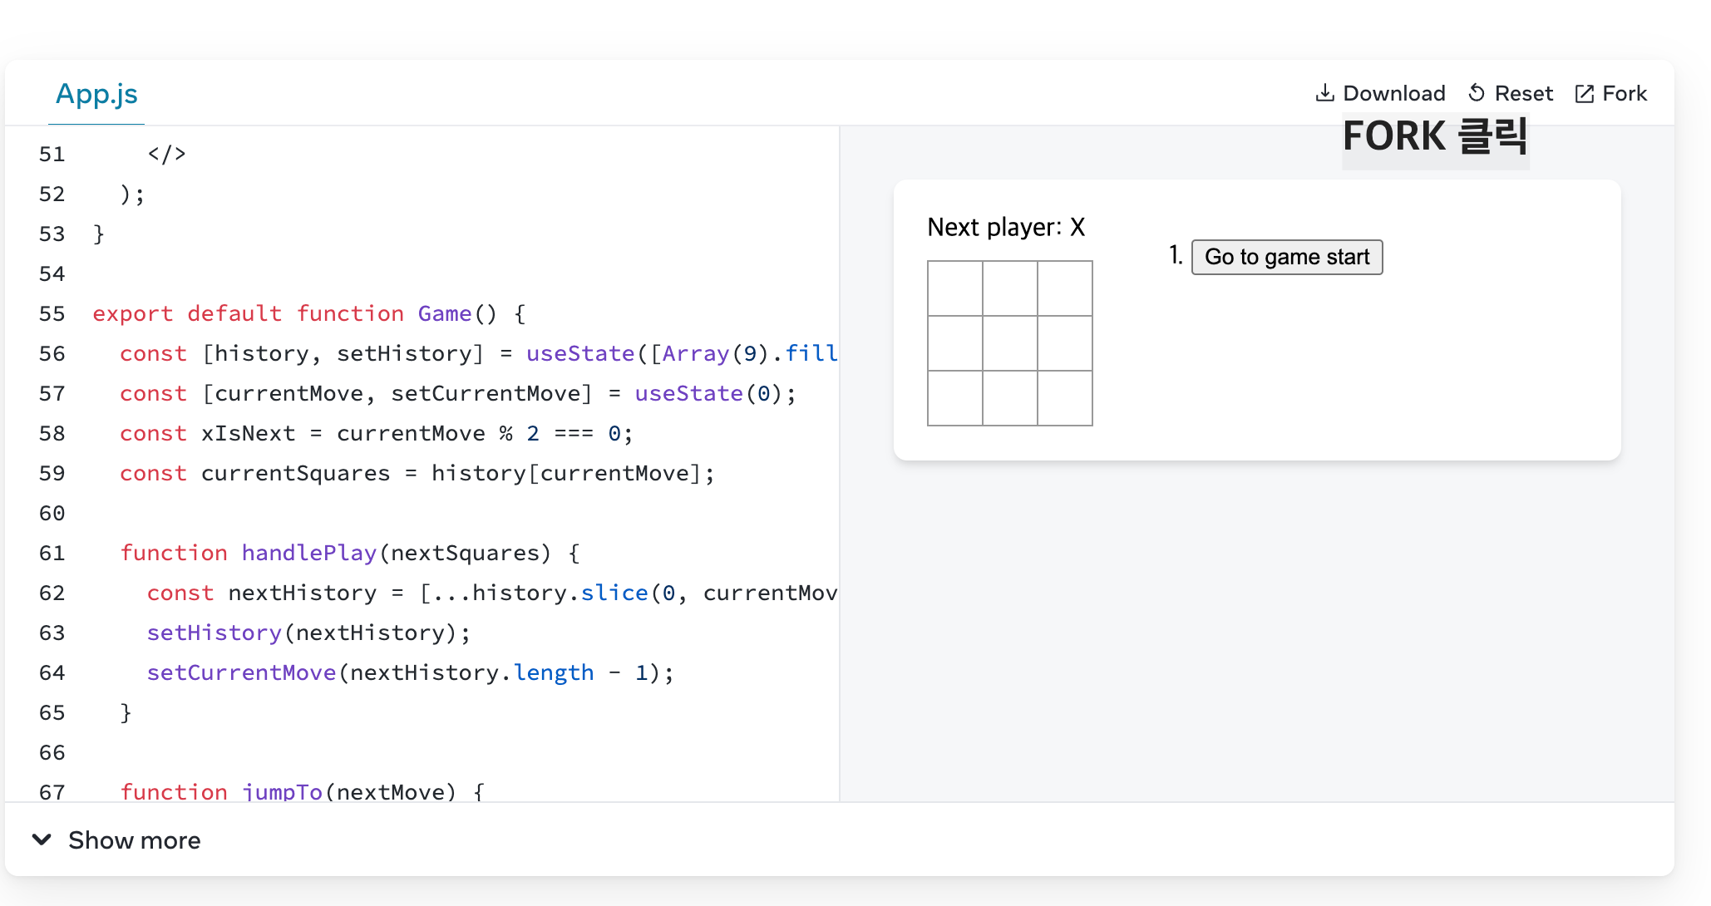
Task: Click the Fork text label
Action: (1625, 93)
